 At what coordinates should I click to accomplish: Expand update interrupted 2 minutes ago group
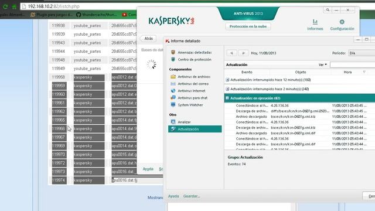(x=227, y=89)
